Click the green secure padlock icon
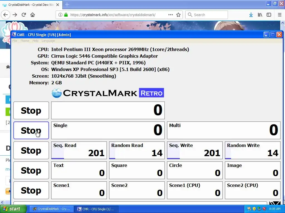285x213 pixels. 66,15
